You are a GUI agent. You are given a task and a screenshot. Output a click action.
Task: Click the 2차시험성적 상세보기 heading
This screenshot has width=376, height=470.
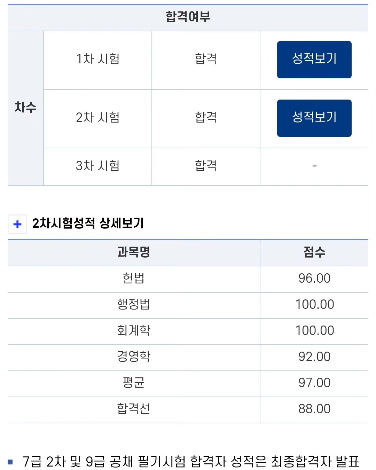88,223
